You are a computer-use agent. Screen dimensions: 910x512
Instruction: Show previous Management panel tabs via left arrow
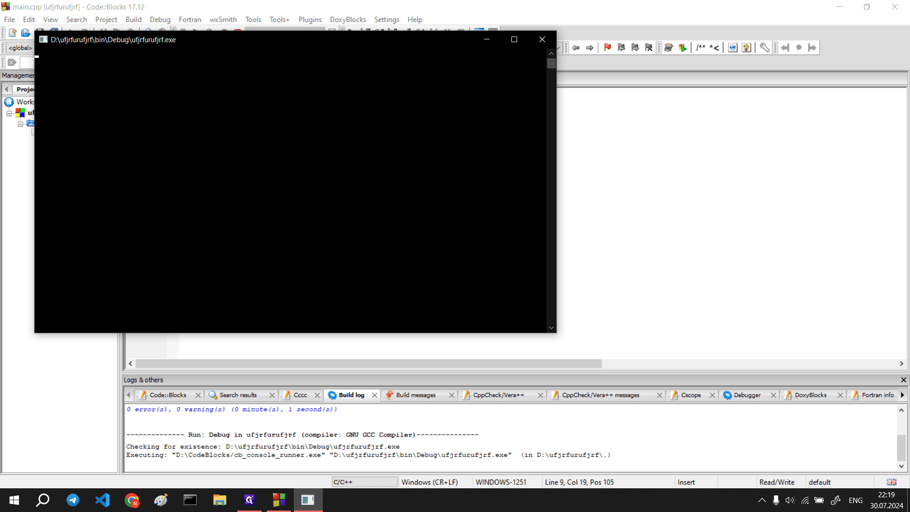pyautogui.click(x=7, y=89)
